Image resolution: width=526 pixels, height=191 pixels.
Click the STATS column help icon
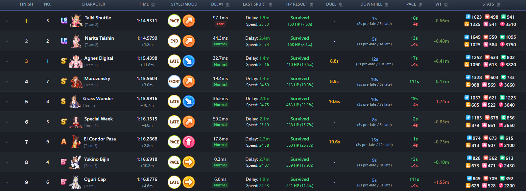coord(498,4)
